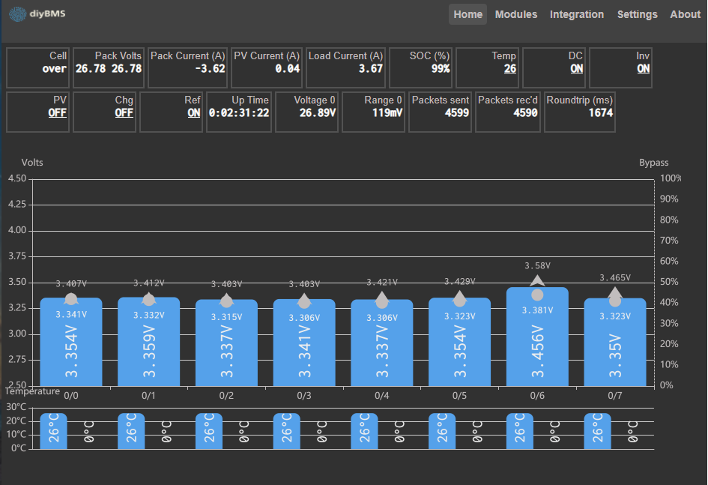Click the Range 0 119mV value
This screenshot has width=708, height=485.
387,113
